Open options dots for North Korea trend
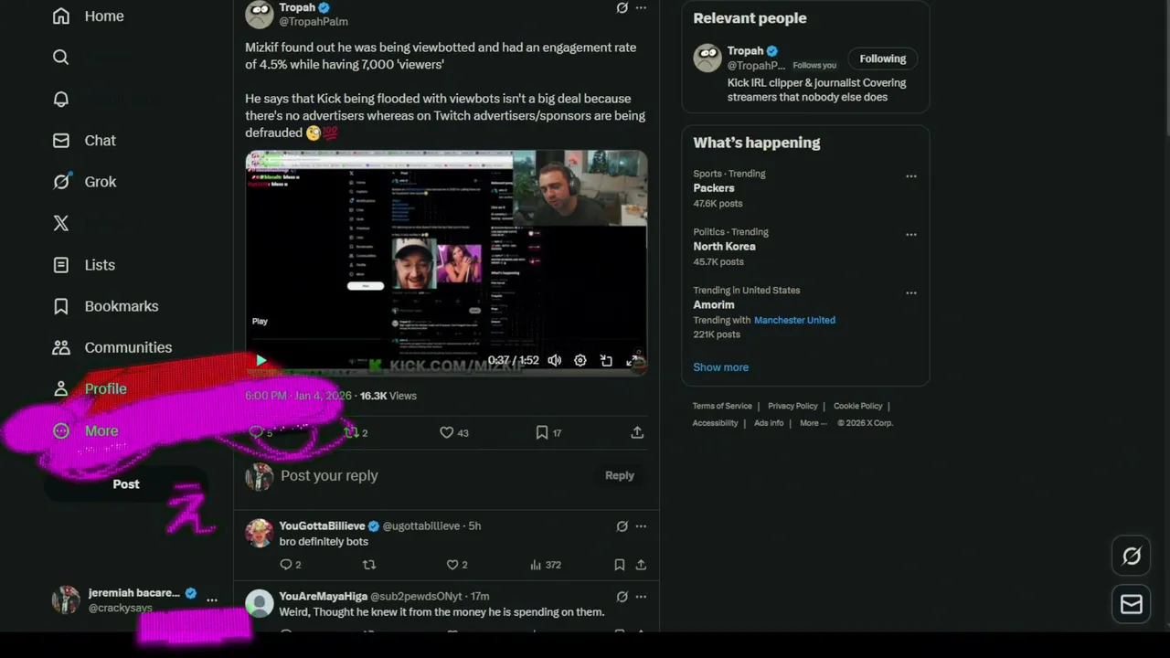The image size is (1170, 658). pos(911,235)
